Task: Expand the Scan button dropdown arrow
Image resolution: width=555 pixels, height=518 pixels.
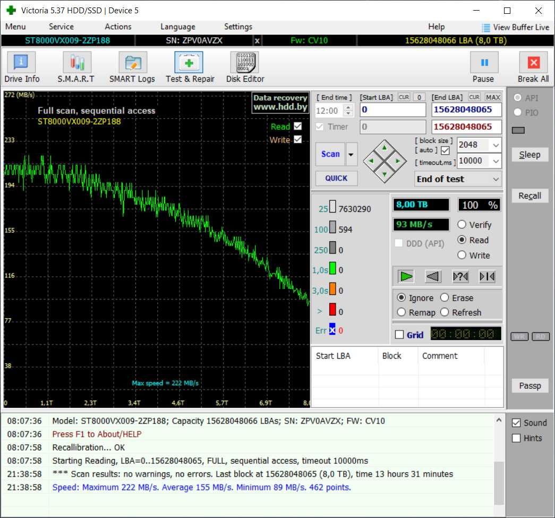Action: click(x=351, y=155)
